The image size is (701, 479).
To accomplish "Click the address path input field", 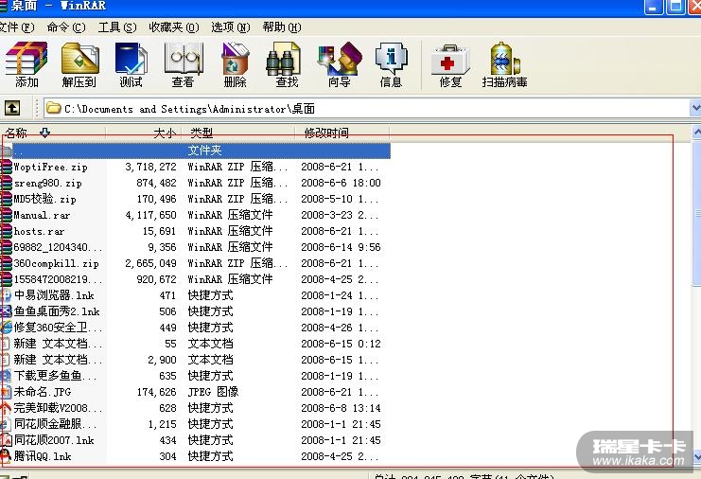I will tap(367, 108).
